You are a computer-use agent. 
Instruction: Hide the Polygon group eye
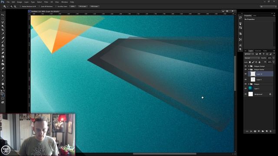(245, 84)
